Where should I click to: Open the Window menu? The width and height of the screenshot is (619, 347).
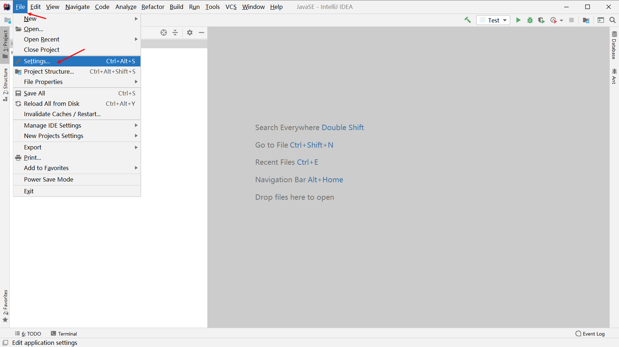tap(253, 7)
